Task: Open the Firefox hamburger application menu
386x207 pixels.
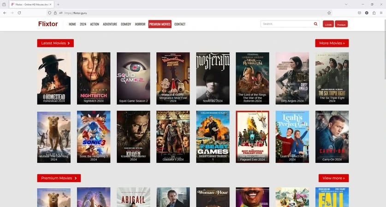Action: pos(381,13)
